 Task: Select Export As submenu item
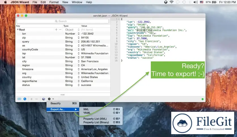(x=63, y=109)
